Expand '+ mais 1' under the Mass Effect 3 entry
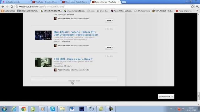This screenshot has width=200, height=112. [x=109, y=48]
